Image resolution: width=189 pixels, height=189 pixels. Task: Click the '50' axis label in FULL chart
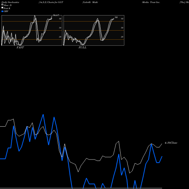[122, 28]
